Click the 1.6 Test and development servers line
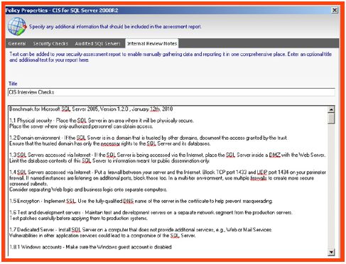This screenshot has width=346, height=264. pos(151,212)
